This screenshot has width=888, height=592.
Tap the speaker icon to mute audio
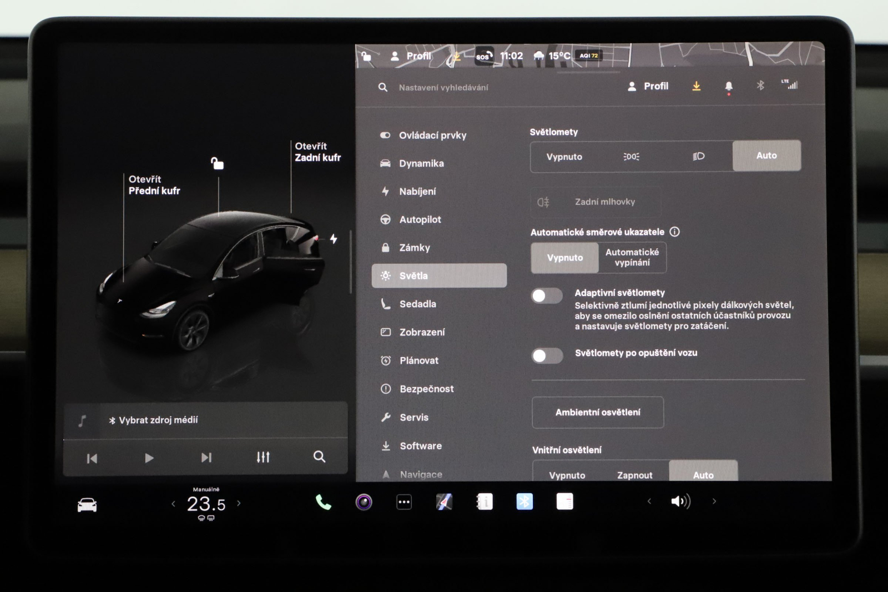[x=679, y=501]
